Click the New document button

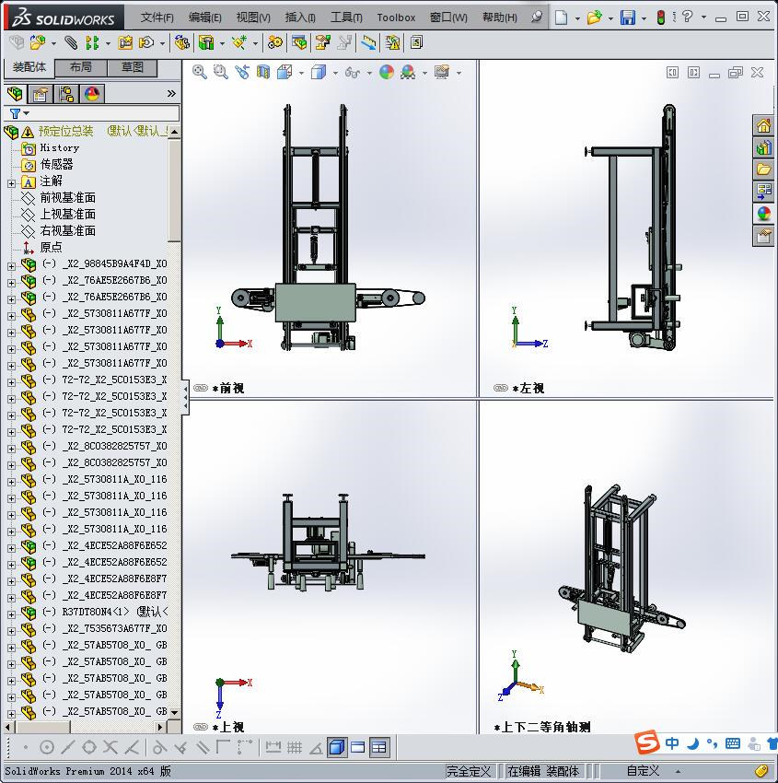[x=562, y=18]
